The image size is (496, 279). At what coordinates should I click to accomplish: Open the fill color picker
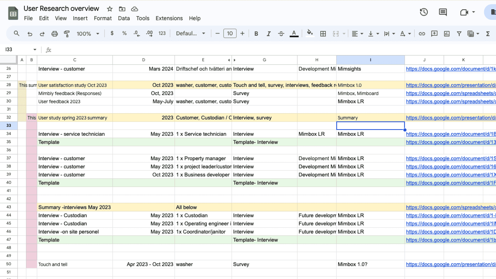(310, 33)
